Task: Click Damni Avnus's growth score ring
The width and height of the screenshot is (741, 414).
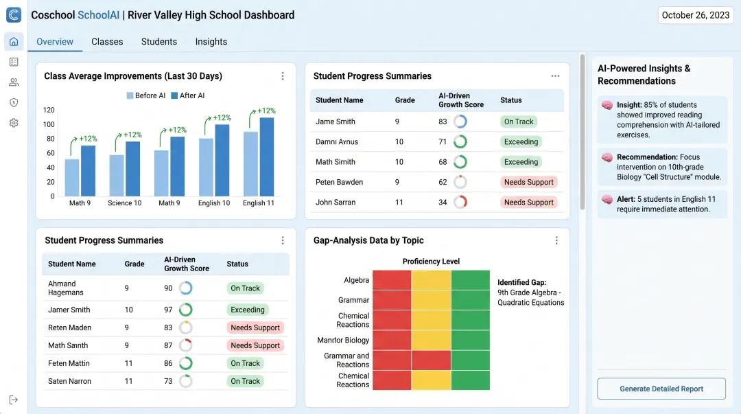Action: pos(460,141)
